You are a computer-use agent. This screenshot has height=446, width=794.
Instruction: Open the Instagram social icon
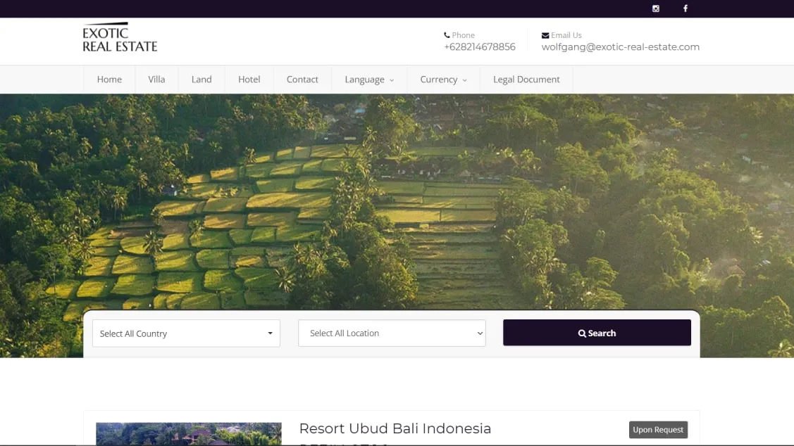pyautogui.click(x=655, y=8)
